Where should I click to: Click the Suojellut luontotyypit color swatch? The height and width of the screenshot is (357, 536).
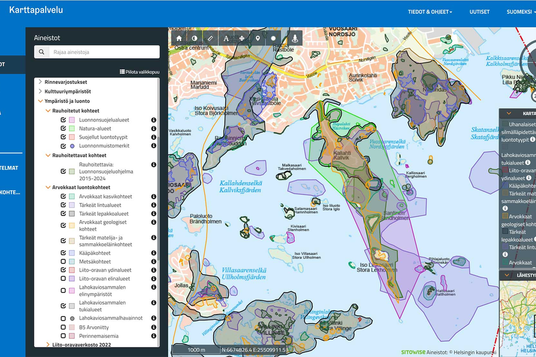coord(72,137)
